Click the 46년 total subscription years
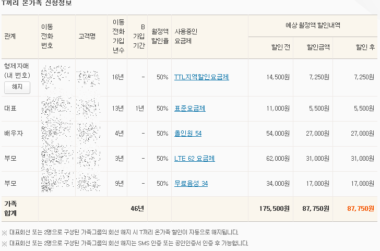380x251 pixels. [137, 209]
